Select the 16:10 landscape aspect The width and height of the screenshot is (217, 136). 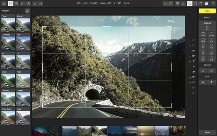(x=203, y=34)
